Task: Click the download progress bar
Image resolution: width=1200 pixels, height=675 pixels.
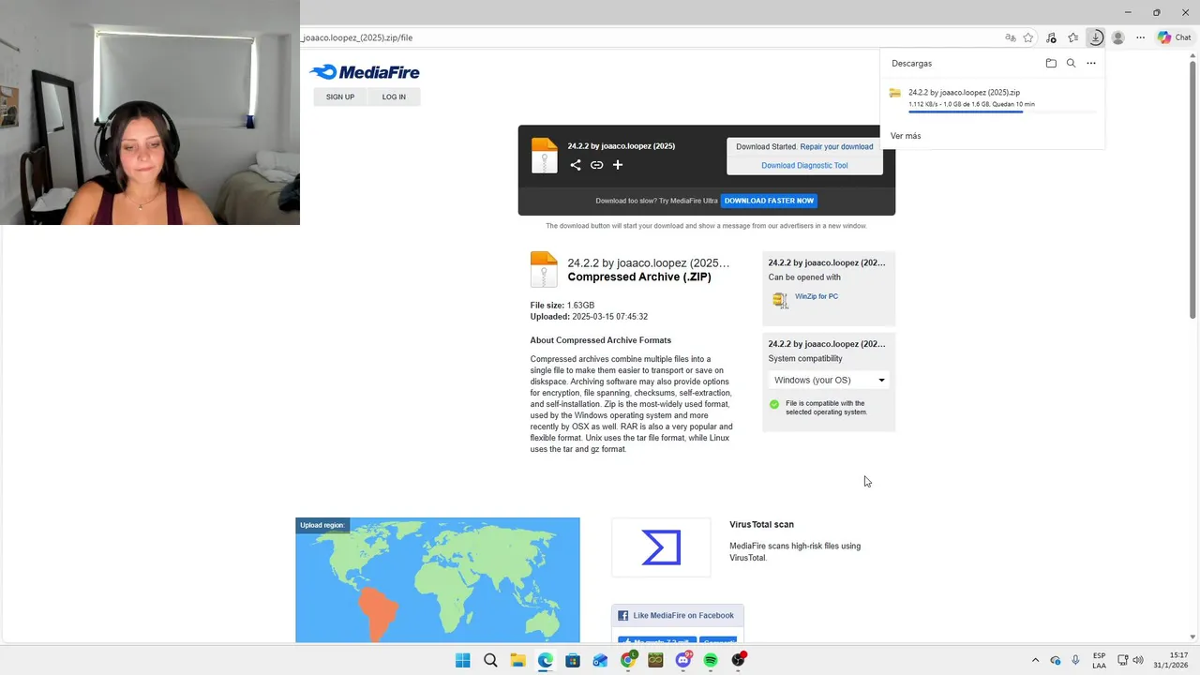Action: [1003, 112]
